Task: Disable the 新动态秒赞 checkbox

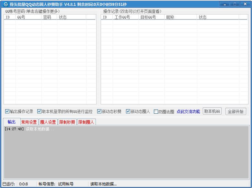Action: [99, 111]
